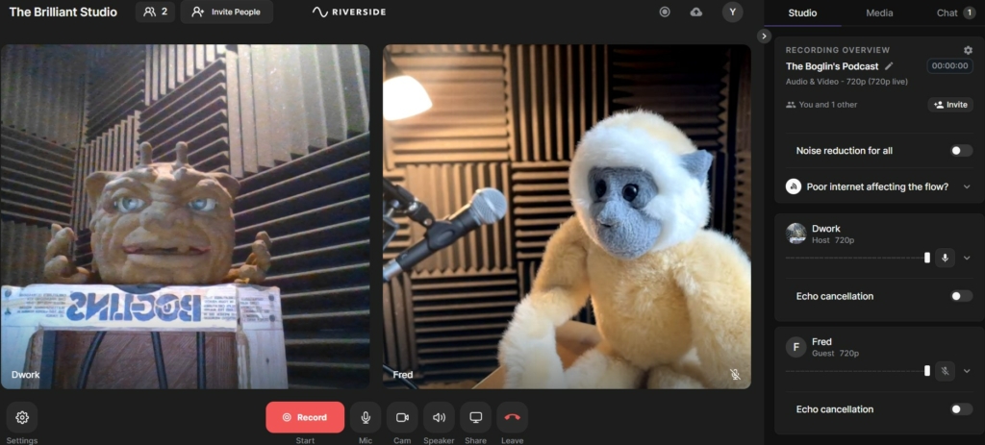Click Guest 720p label under Fred
The image size is (985, 445).
[x=835, y=354]
